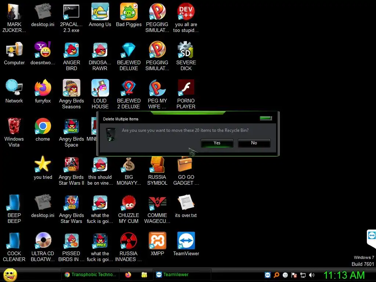Select the LOUD HOUSE icon
The width and height of the screenshot is (376, 282).
(100, 94)
